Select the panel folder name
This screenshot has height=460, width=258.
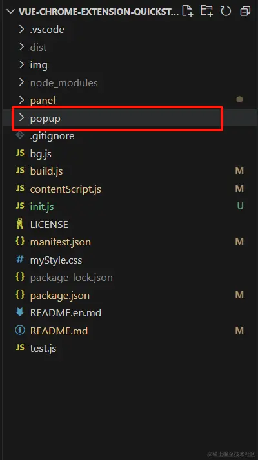43,101
